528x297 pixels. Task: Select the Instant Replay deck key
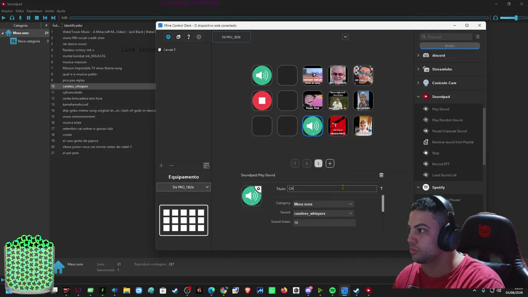point(313,75)
